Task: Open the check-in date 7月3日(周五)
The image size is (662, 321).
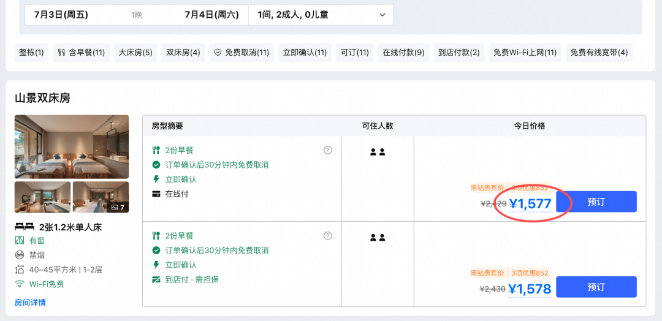Action: pos(61,15)
